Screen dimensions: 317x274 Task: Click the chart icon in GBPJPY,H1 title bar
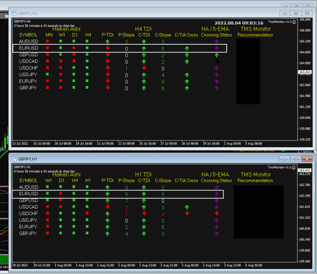pyautogui.click(x=14, y=159)
